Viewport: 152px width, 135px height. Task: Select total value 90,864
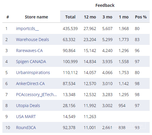coord(69,51)
